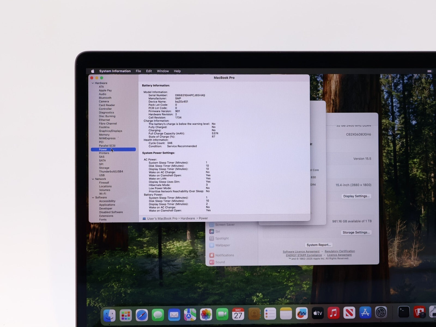
Task: Open the Software Licence Agreement link
Action: 301,252
